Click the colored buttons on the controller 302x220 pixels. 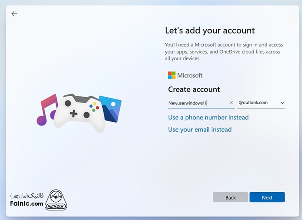click(x=94, y=106)
